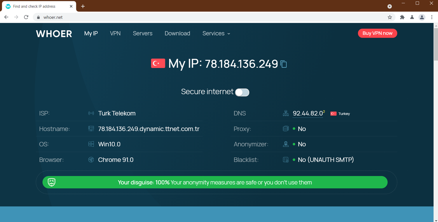Open a new tab with the plus button

pos(83,6)
